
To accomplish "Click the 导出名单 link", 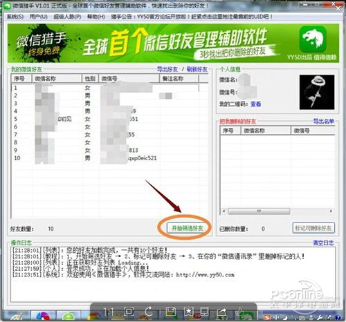I will click(x=324, y=121).
